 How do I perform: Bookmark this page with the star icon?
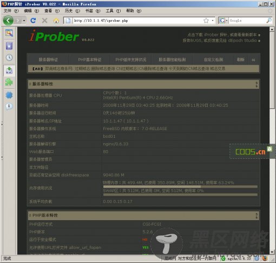(x=206, y=21)
